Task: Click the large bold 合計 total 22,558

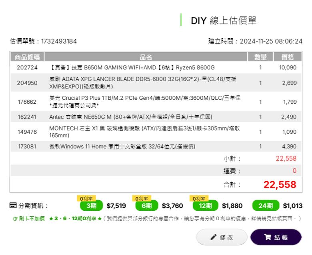Action: click(x=280, y=184)
